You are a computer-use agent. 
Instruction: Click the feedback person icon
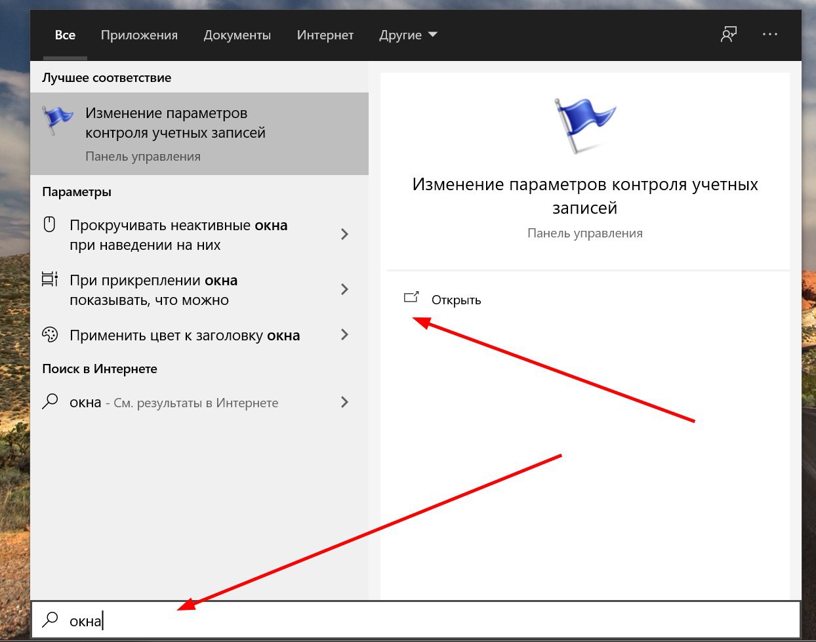click(x=728, y=35)
